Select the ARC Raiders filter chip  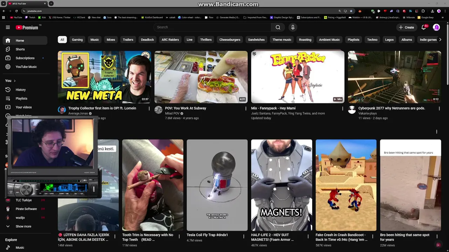coord(170,40)
